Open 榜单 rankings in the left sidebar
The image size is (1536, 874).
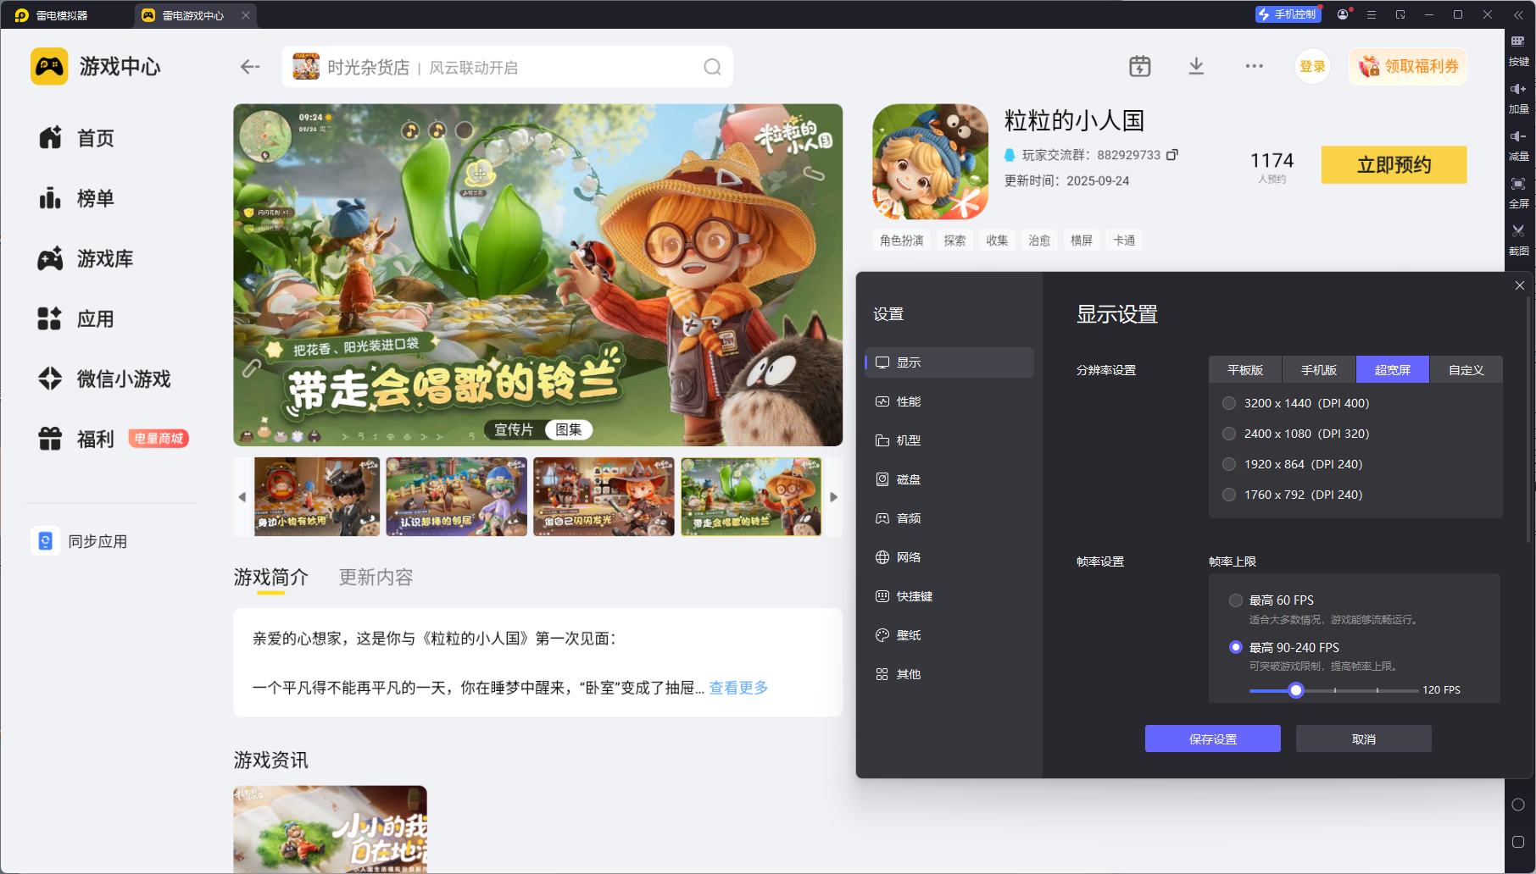76,198
